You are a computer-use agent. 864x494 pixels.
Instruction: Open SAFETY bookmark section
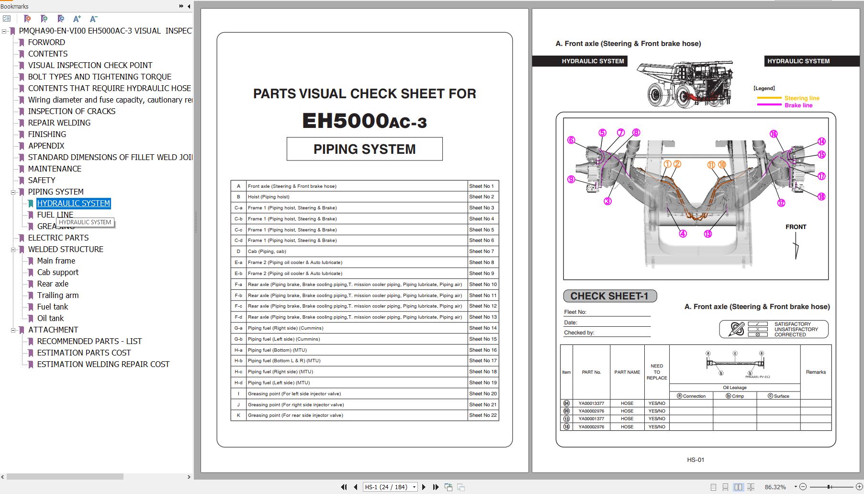pos(42,180)
